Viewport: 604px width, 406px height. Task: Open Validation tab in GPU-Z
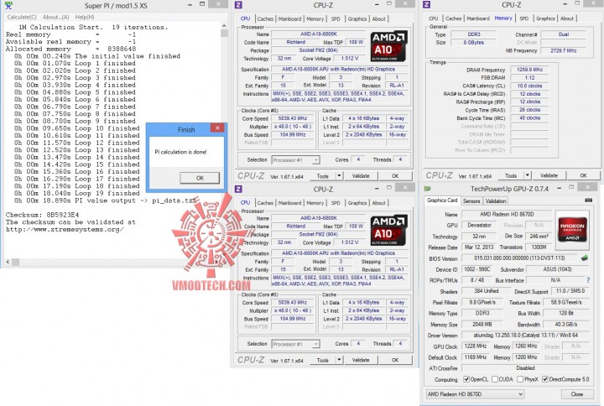coord(496,201)
